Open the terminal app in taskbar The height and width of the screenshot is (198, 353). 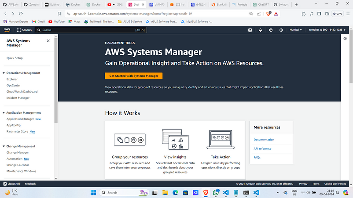tap(246, 193)
